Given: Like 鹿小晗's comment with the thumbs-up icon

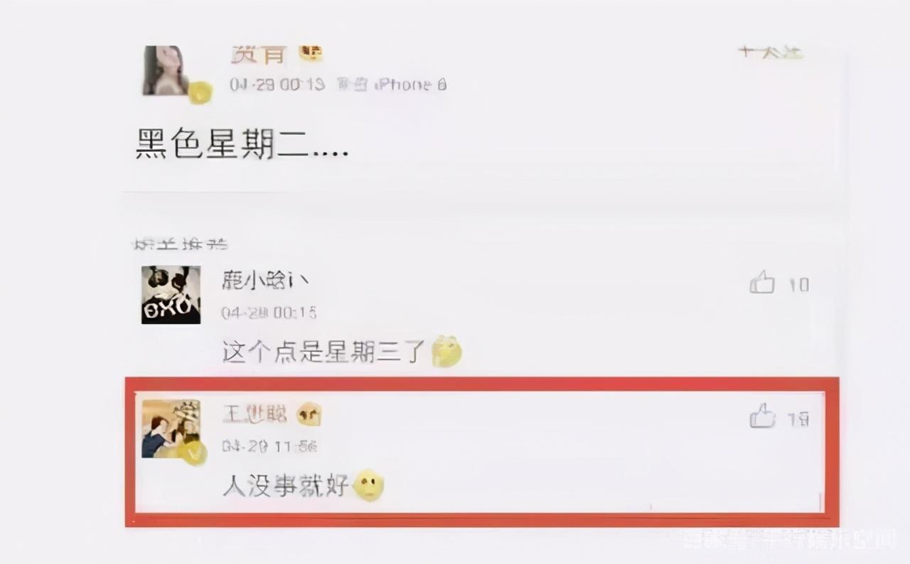Looking at the screenshot, I should pyautogui.click(x=761, y=282).
